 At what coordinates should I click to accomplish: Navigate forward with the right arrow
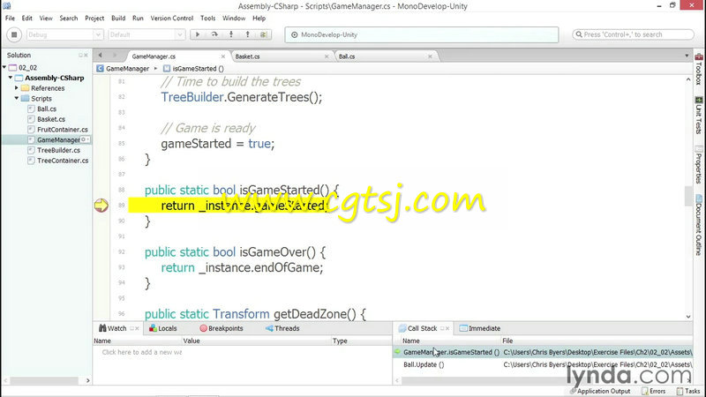(115, 56)
